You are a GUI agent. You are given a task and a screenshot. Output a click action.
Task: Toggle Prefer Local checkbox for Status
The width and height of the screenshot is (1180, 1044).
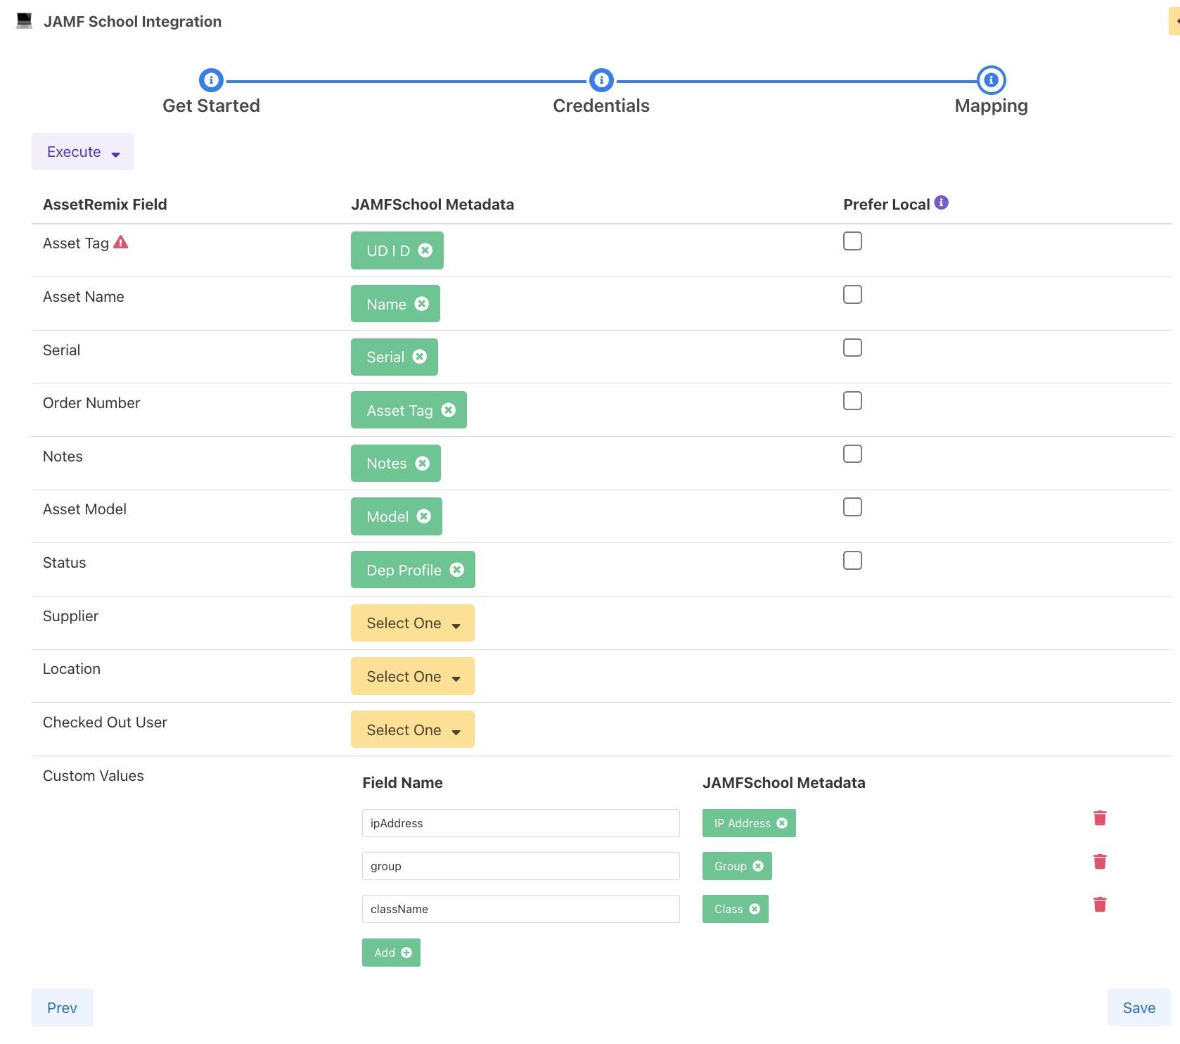852,561
